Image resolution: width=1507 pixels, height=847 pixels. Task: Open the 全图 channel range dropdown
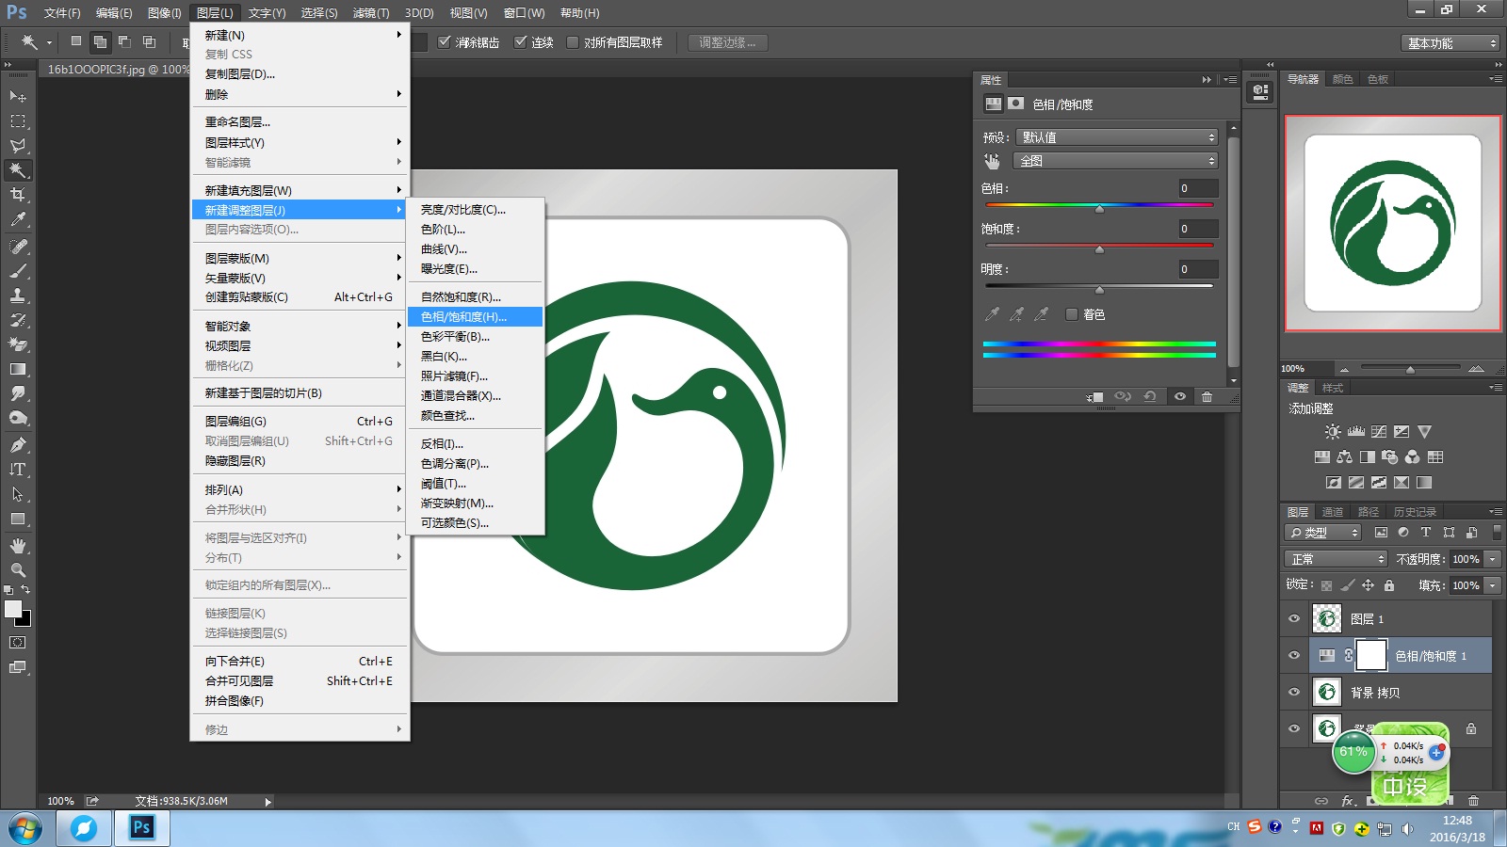click(x=1116, y=161)
